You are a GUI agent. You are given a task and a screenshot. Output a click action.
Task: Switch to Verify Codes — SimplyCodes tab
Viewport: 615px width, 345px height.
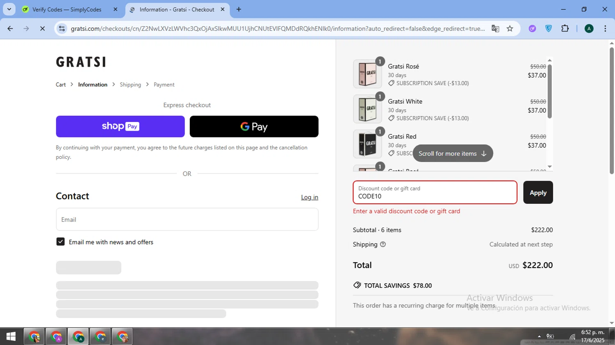67,9
